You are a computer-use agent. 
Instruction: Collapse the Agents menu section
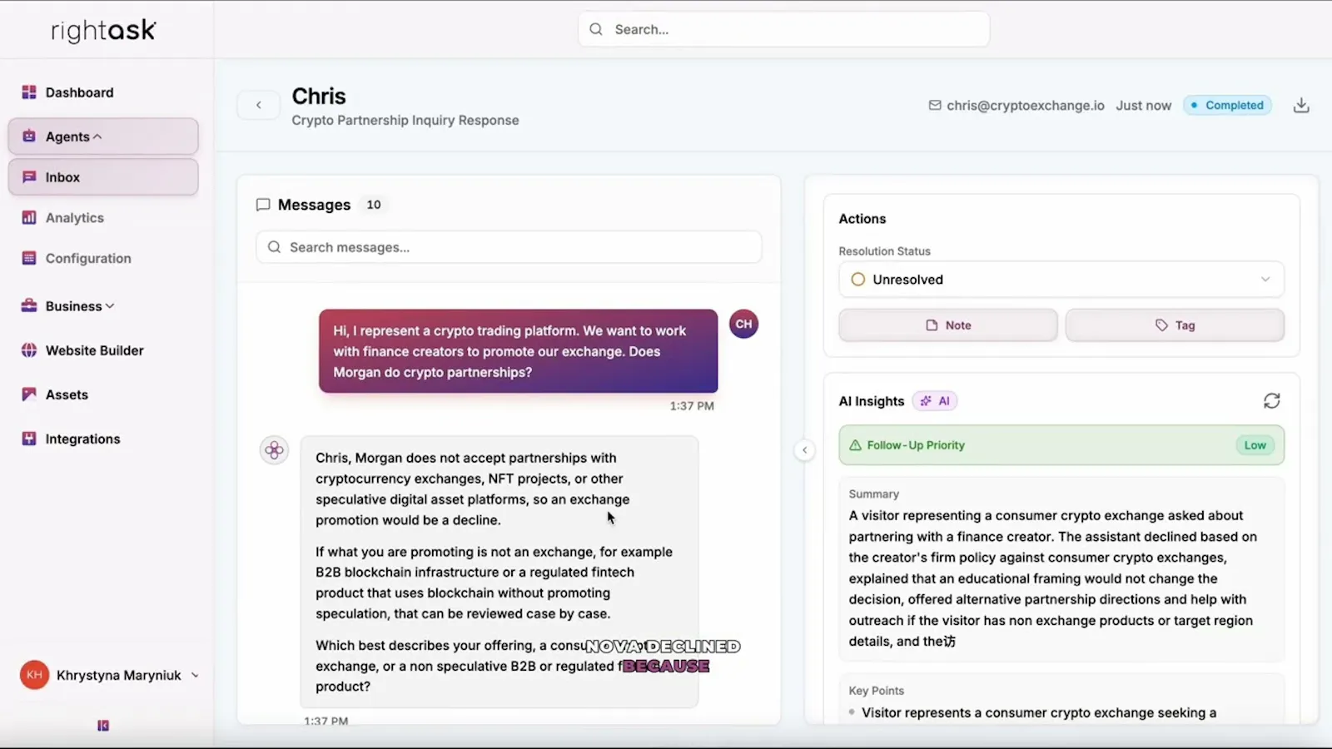click(x=103, y=136)
